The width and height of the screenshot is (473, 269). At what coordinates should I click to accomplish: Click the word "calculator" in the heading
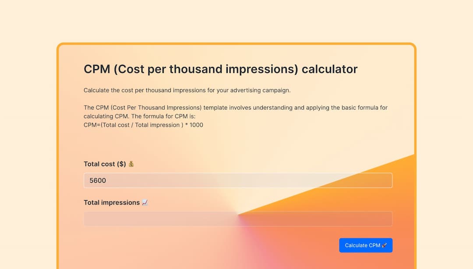pos(329,69)
